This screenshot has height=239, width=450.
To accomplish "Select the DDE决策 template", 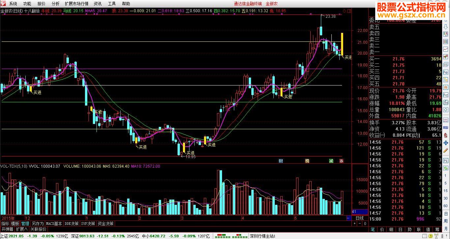I will point(71,224).
